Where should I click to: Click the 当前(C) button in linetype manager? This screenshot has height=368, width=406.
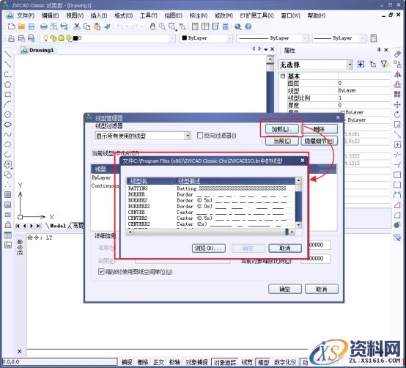pos(281,141)
